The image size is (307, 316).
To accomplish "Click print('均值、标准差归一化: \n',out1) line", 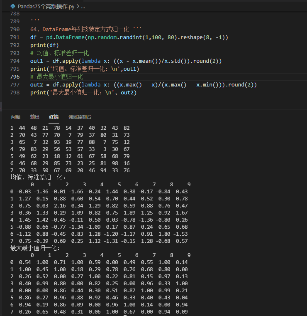I will coord(85,69).
